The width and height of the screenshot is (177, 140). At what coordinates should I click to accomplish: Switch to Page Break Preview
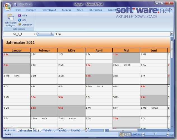129,134
